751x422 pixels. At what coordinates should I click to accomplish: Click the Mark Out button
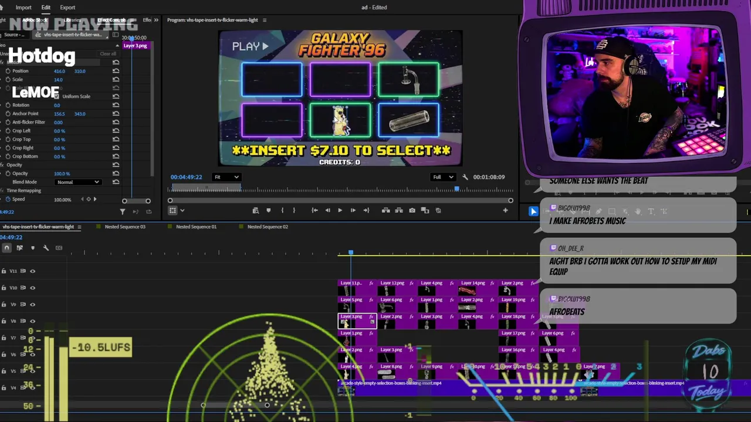294,210
